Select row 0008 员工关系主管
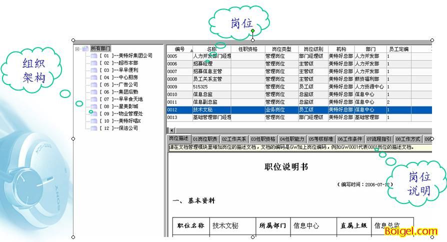Viewport: 447px width, 242px height. (299, 79)
